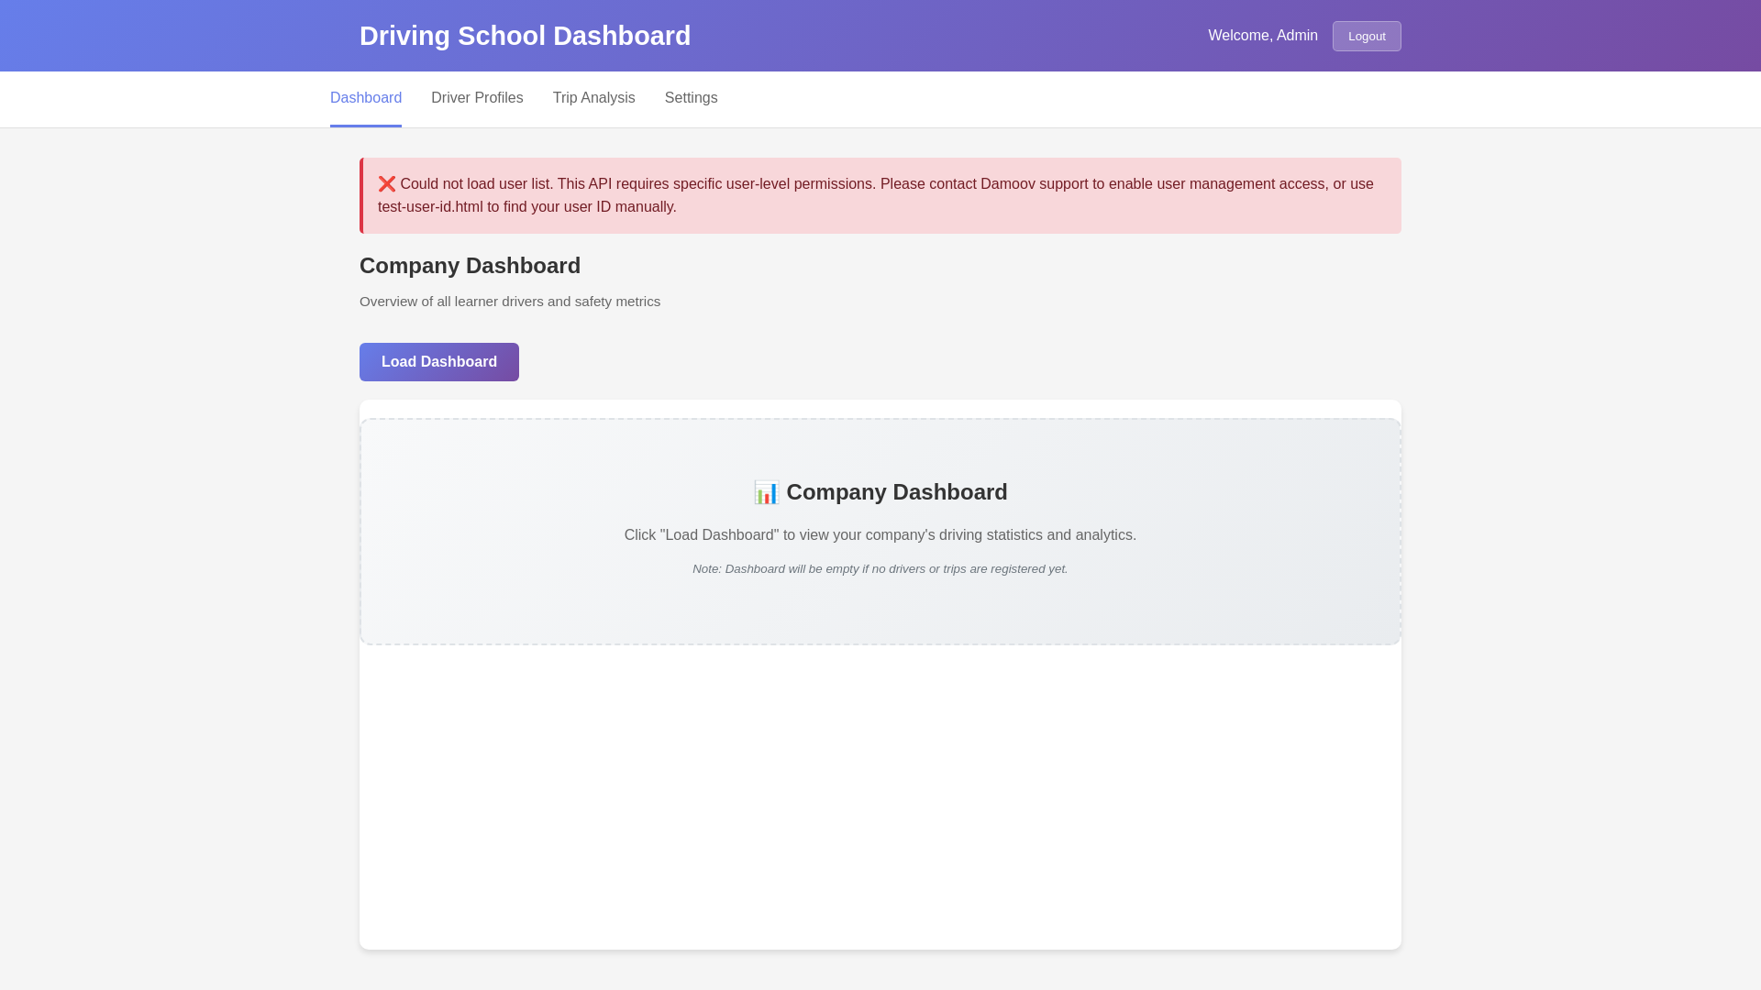Click the Logout button
Viewport: 1761px width, 990px height.
[x=1367, y=36]
